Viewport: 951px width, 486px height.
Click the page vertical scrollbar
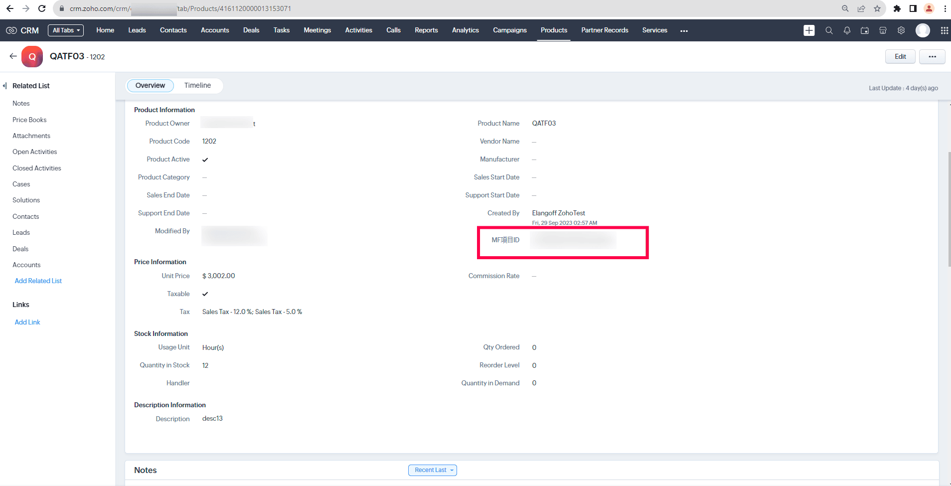coord(949,209)
